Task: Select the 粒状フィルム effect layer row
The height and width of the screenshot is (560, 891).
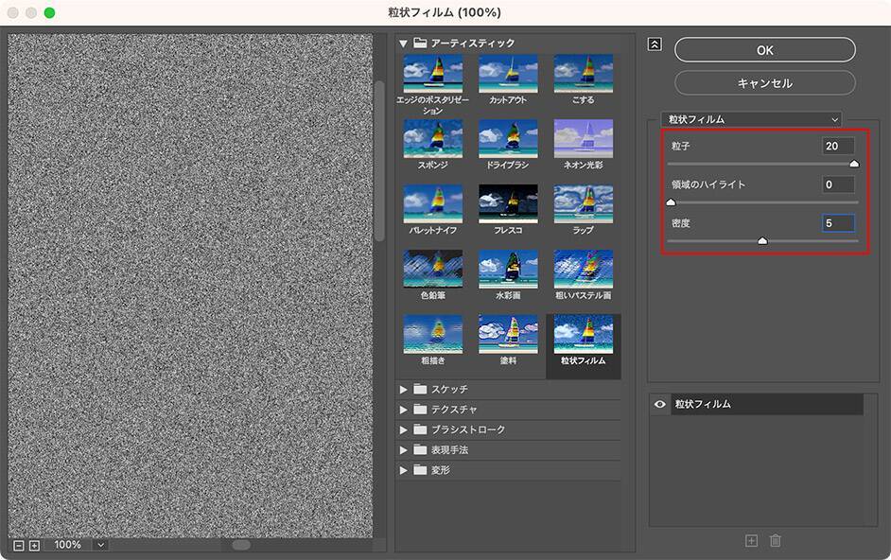Action: click(766, 404)
